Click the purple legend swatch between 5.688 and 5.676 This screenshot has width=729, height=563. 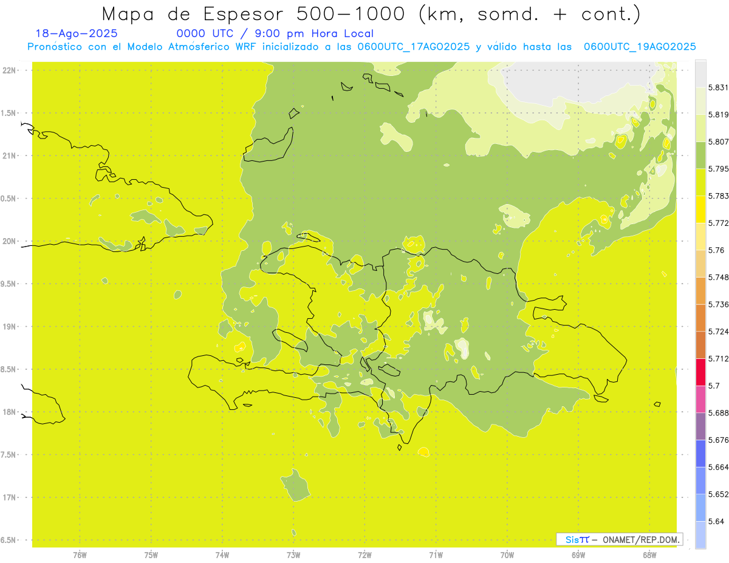point(700,426)
